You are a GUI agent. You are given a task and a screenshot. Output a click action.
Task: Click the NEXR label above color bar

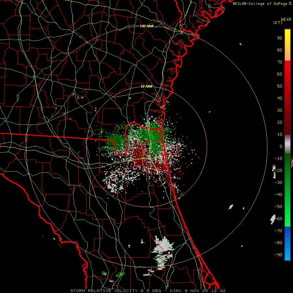coord(286,20)
